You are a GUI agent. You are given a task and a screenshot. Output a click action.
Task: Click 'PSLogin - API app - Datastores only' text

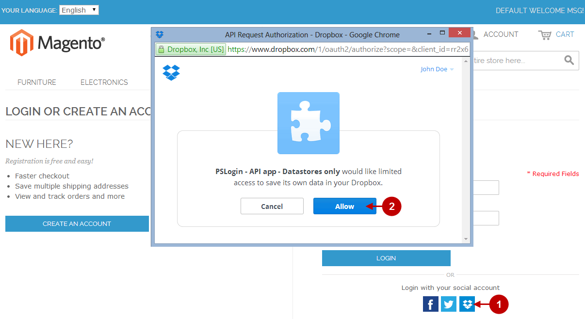tap(278, 171)
